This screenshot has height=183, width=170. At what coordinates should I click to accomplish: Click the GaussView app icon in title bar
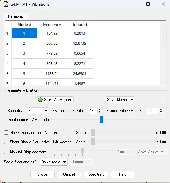6,4
